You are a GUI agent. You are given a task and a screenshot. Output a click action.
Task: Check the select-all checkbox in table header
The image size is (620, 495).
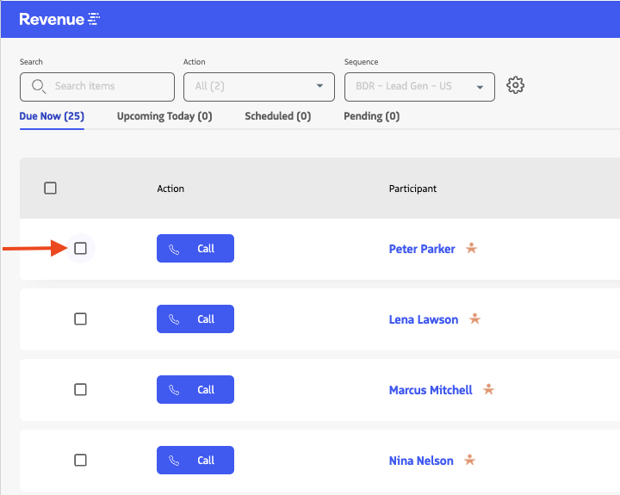click(x=50, y=189)
